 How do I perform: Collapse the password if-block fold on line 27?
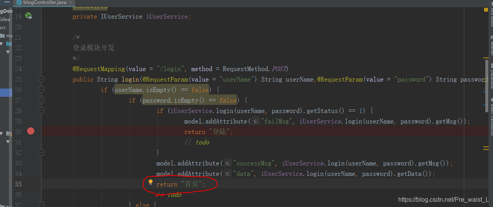click(x=41, y=100)
